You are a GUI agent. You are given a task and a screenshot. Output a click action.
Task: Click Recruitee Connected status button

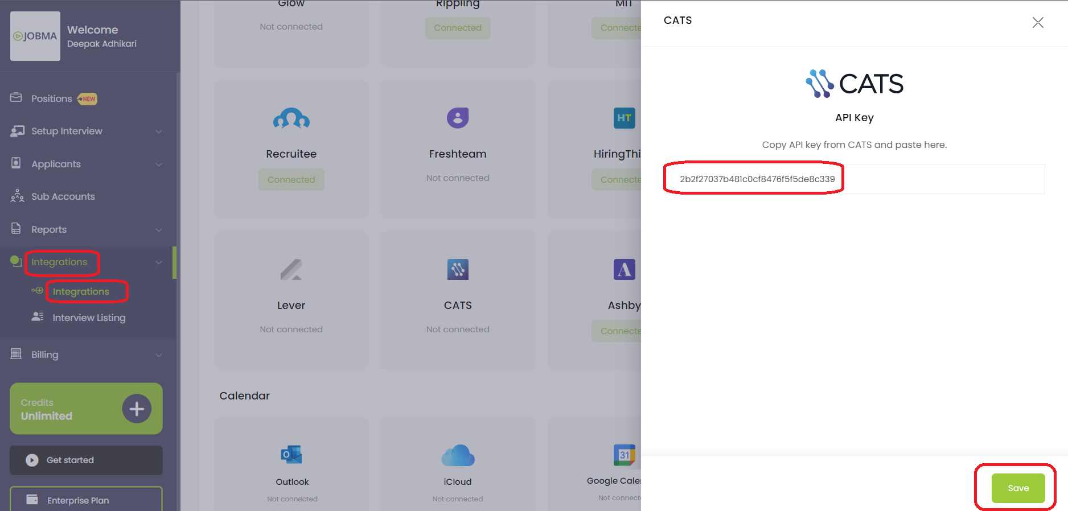click(x=291, y=180)
